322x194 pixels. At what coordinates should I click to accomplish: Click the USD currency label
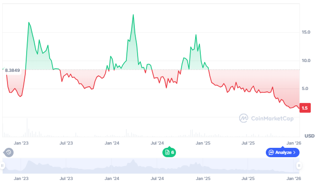309,136
